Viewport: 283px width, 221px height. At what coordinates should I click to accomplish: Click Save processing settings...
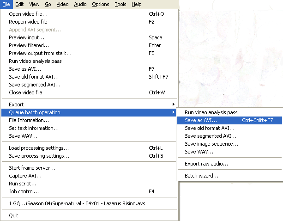point(89,156)
